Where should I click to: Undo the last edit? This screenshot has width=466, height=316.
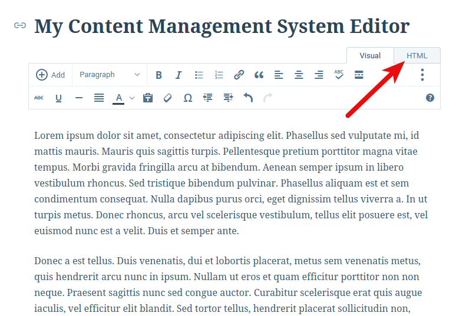[x=248, y=98]
